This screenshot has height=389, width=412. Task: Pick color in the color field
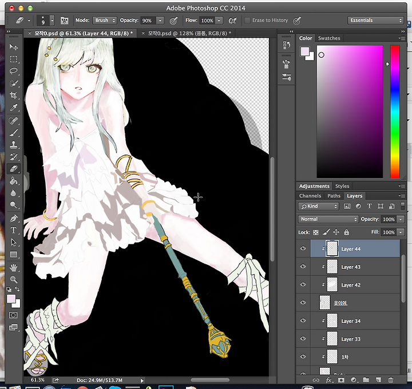tap(350, 112)
